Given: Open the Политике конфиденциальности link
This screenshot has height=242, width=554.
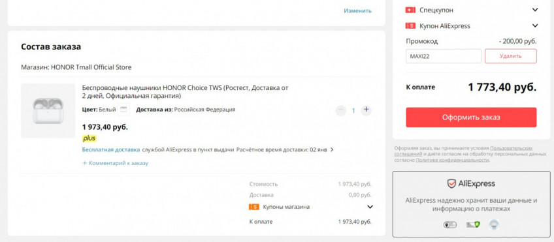Looking at the screenshot, I should 453,160.
